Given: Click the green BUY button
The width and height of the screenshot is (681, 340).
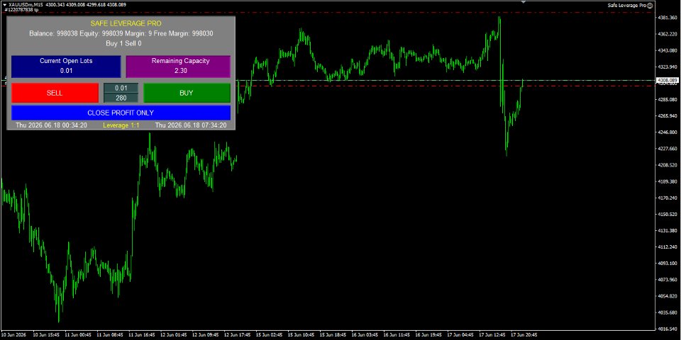Looking at the screenshot, I should pyautogui.click(x=187, y=93).
